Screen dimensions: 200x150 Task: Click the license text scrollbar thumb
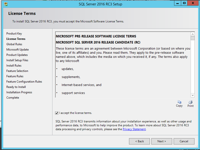point(193,38)
